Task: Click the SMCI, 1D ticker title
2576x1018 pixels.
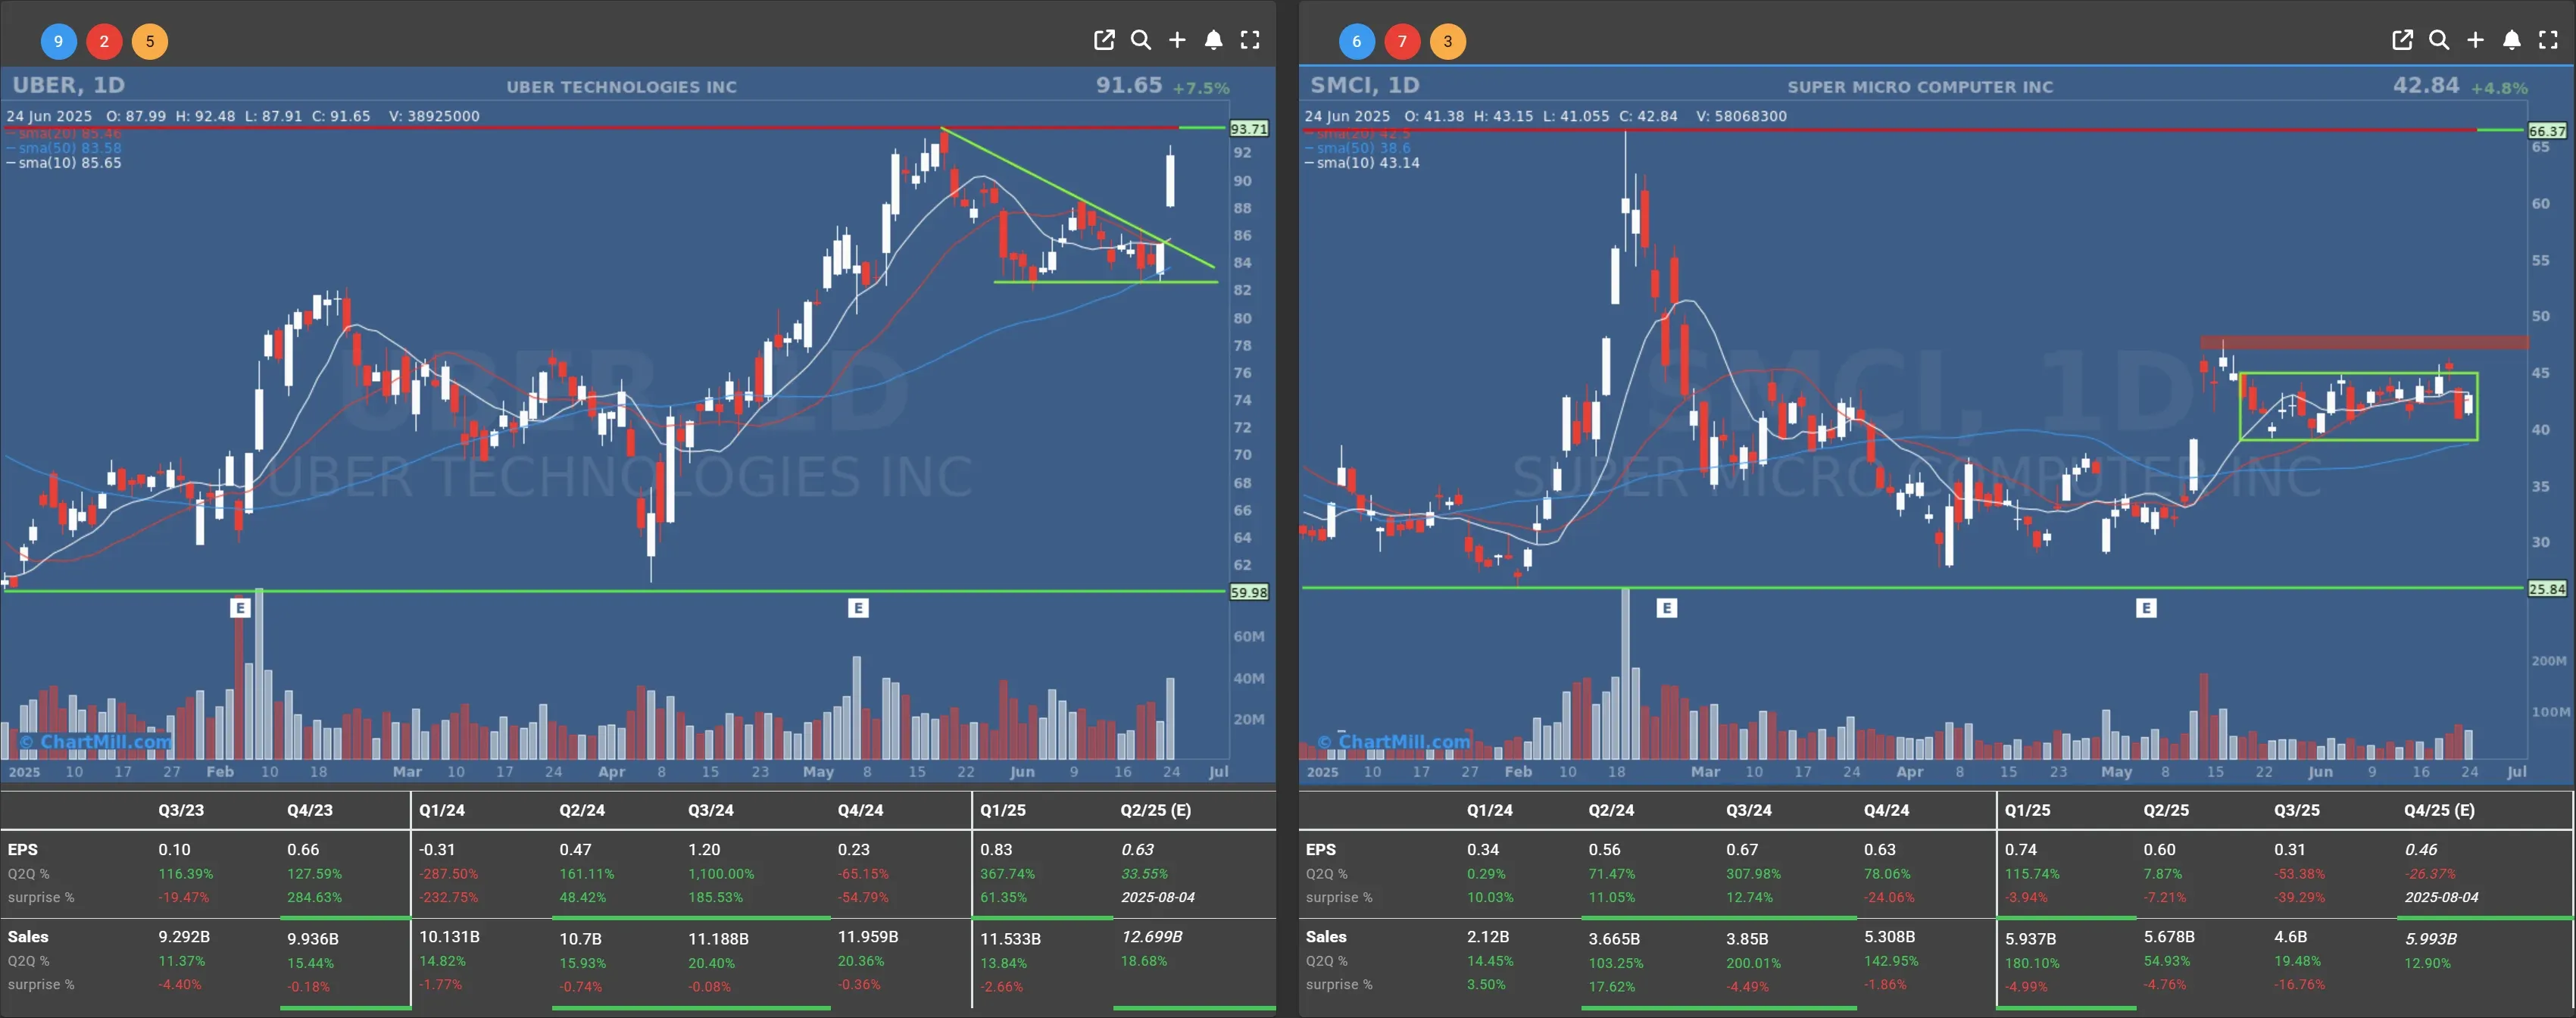Action: pyautogui.click(x=1365, y=85)
